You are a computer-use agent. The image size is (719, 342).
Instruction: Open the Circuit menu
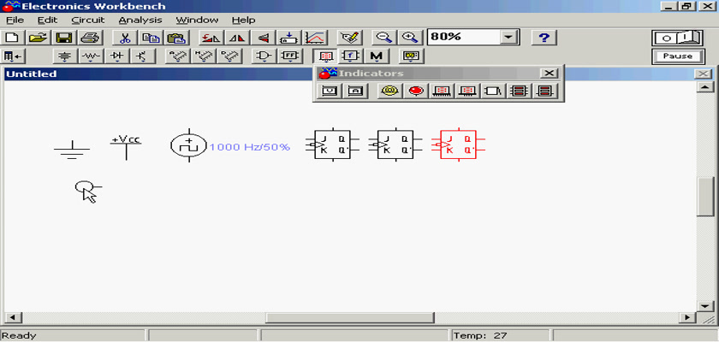pos(87,20)
